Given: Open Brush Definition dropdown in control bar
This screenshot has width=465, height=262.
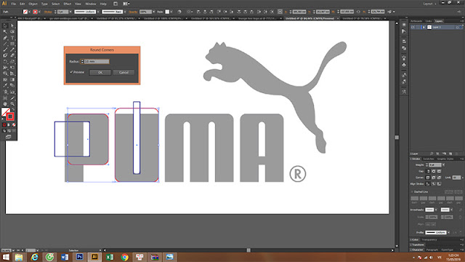Looking at the screenshot, I should tap(125, 12).
